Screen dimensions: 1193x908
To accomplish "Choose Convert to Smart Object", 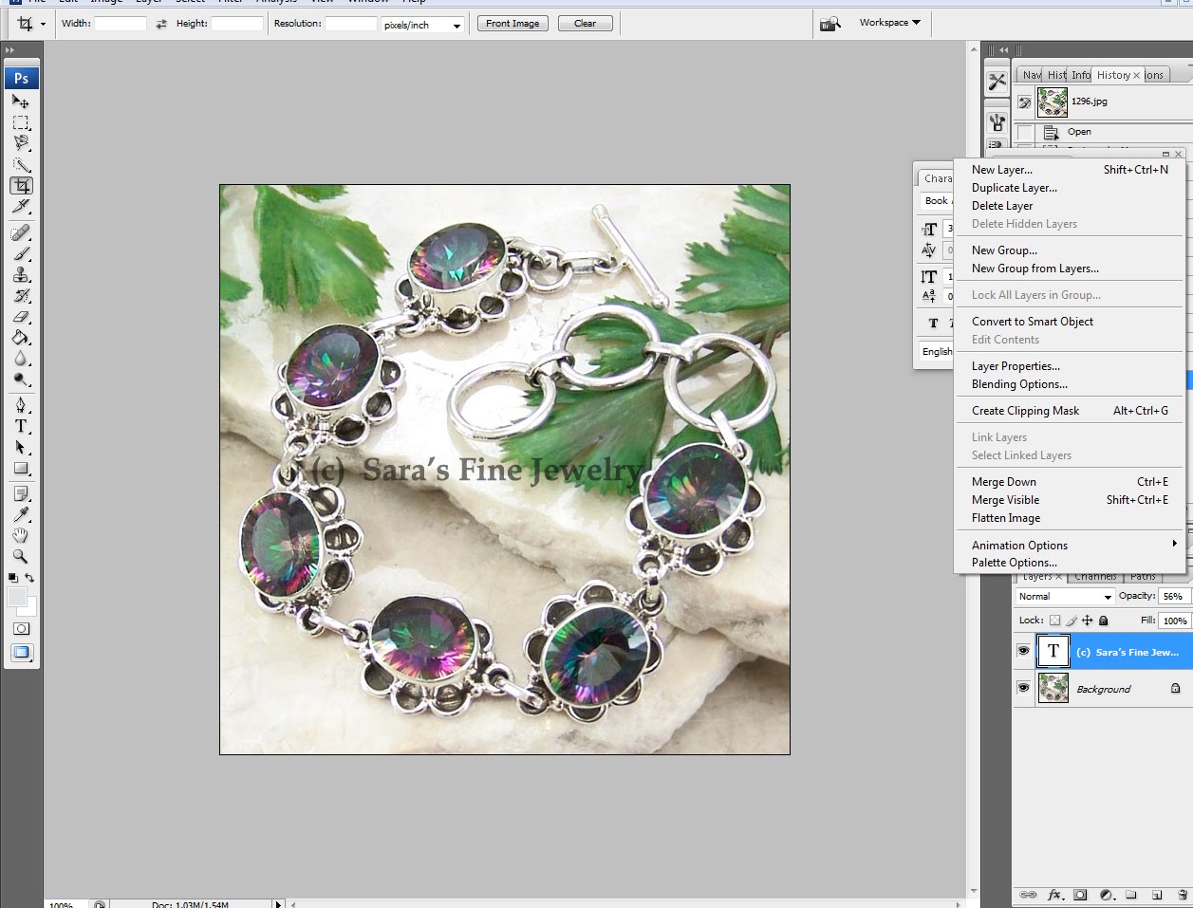I will [1033, 322].
